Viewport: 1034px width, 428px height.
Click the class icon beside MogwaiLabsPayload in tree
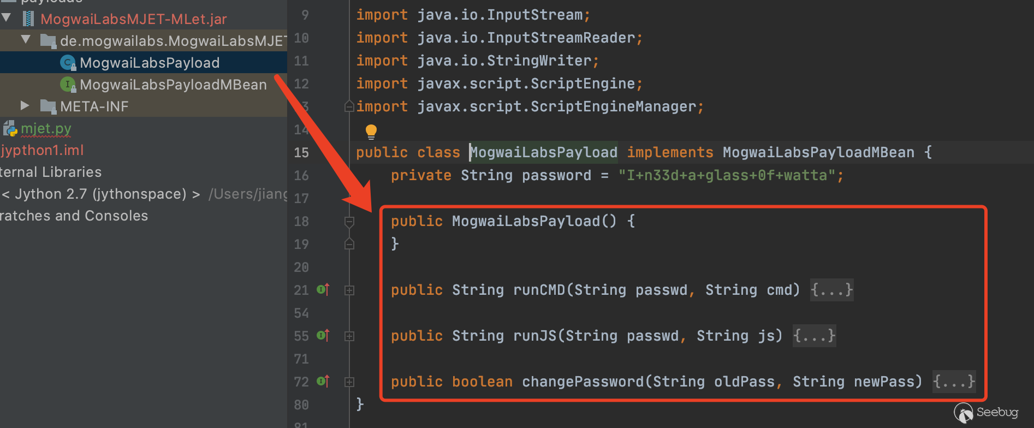click(68, 63)
